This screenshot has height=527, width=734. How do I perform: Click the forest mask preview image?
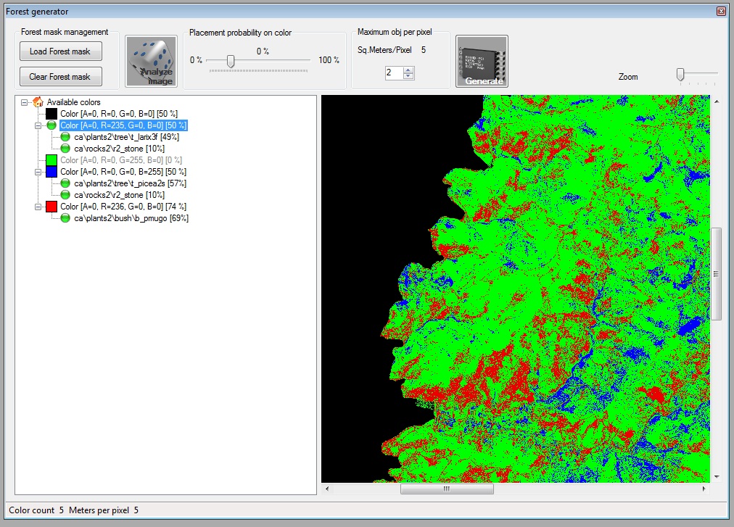pyautogui.click(x=516, y=289)
